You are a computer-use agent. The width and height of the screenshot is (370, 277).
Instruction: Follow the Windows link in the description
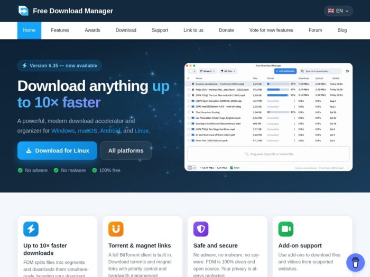tap(63, 130)
